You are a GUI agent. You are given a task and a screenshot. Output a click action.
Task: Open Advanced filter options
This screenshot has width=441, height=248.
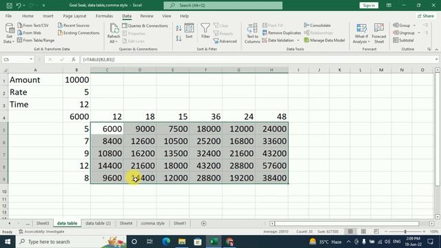tap(225, 41)
